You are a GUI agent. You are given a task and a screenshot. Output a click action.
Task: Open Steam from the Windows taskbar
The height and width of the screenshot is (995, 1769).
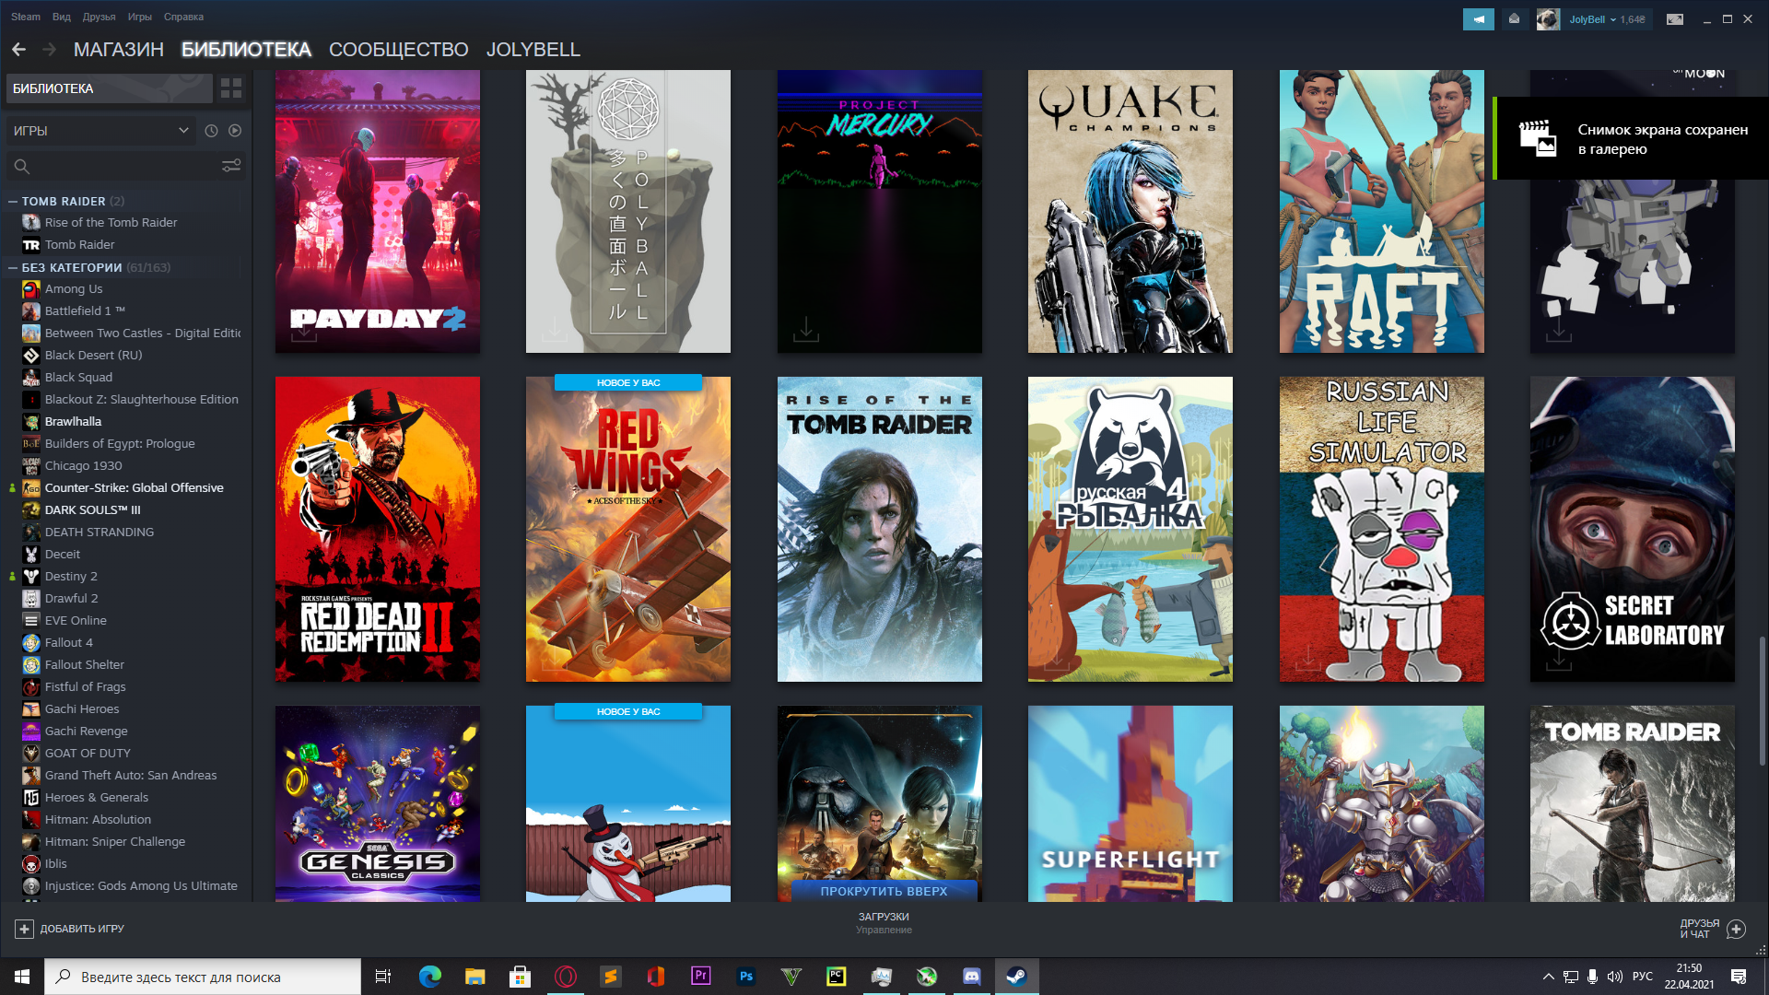pyautogui.click(x=1016, y=977)
